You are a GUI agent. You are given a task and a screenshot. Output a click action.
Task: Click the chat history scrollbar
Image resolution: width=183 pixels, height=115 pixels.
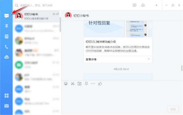[182, 68]
